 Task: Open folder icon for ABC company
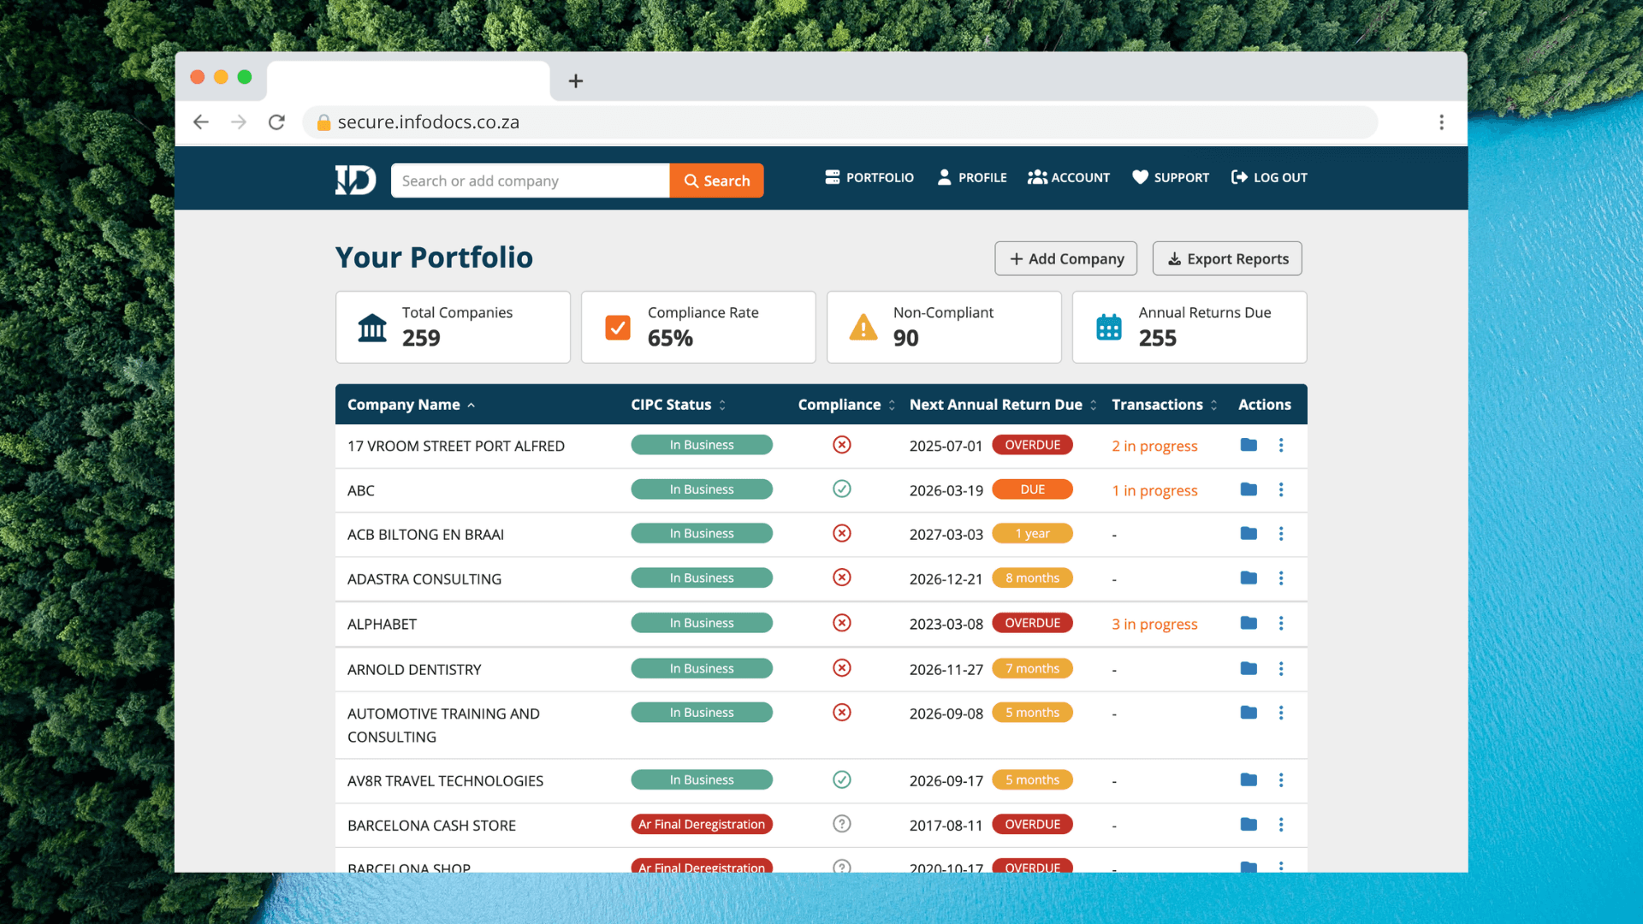(1249, 489)
